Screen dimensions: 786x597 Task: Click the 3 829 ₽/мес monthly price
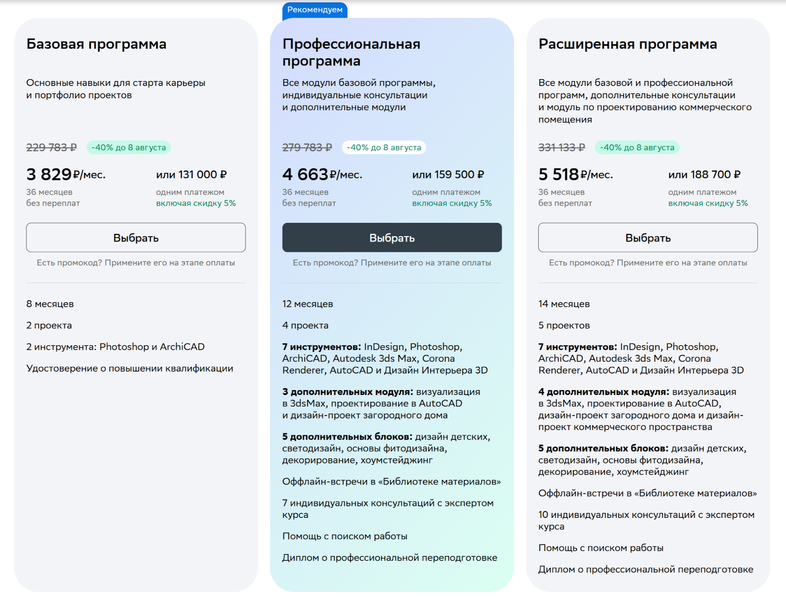66,174
